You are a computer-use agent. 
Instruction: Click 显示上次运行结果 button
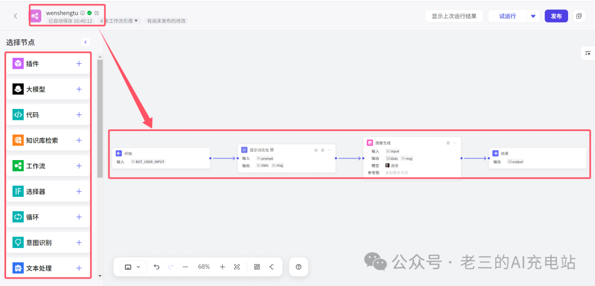point(454,16)
